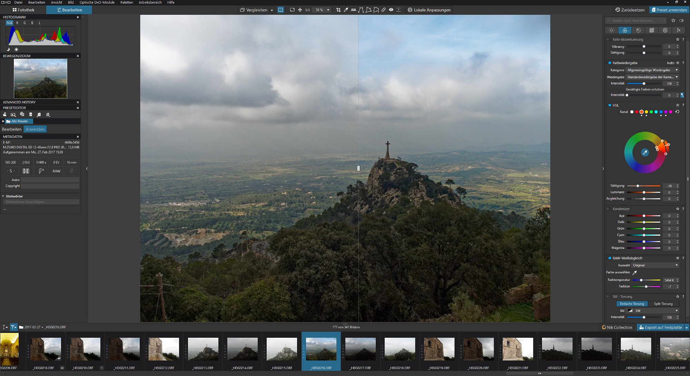The image size is (690, 376).
Task: Open the Detail corrections tab icon
Action: pyautogui.click(x=638, y=30)
